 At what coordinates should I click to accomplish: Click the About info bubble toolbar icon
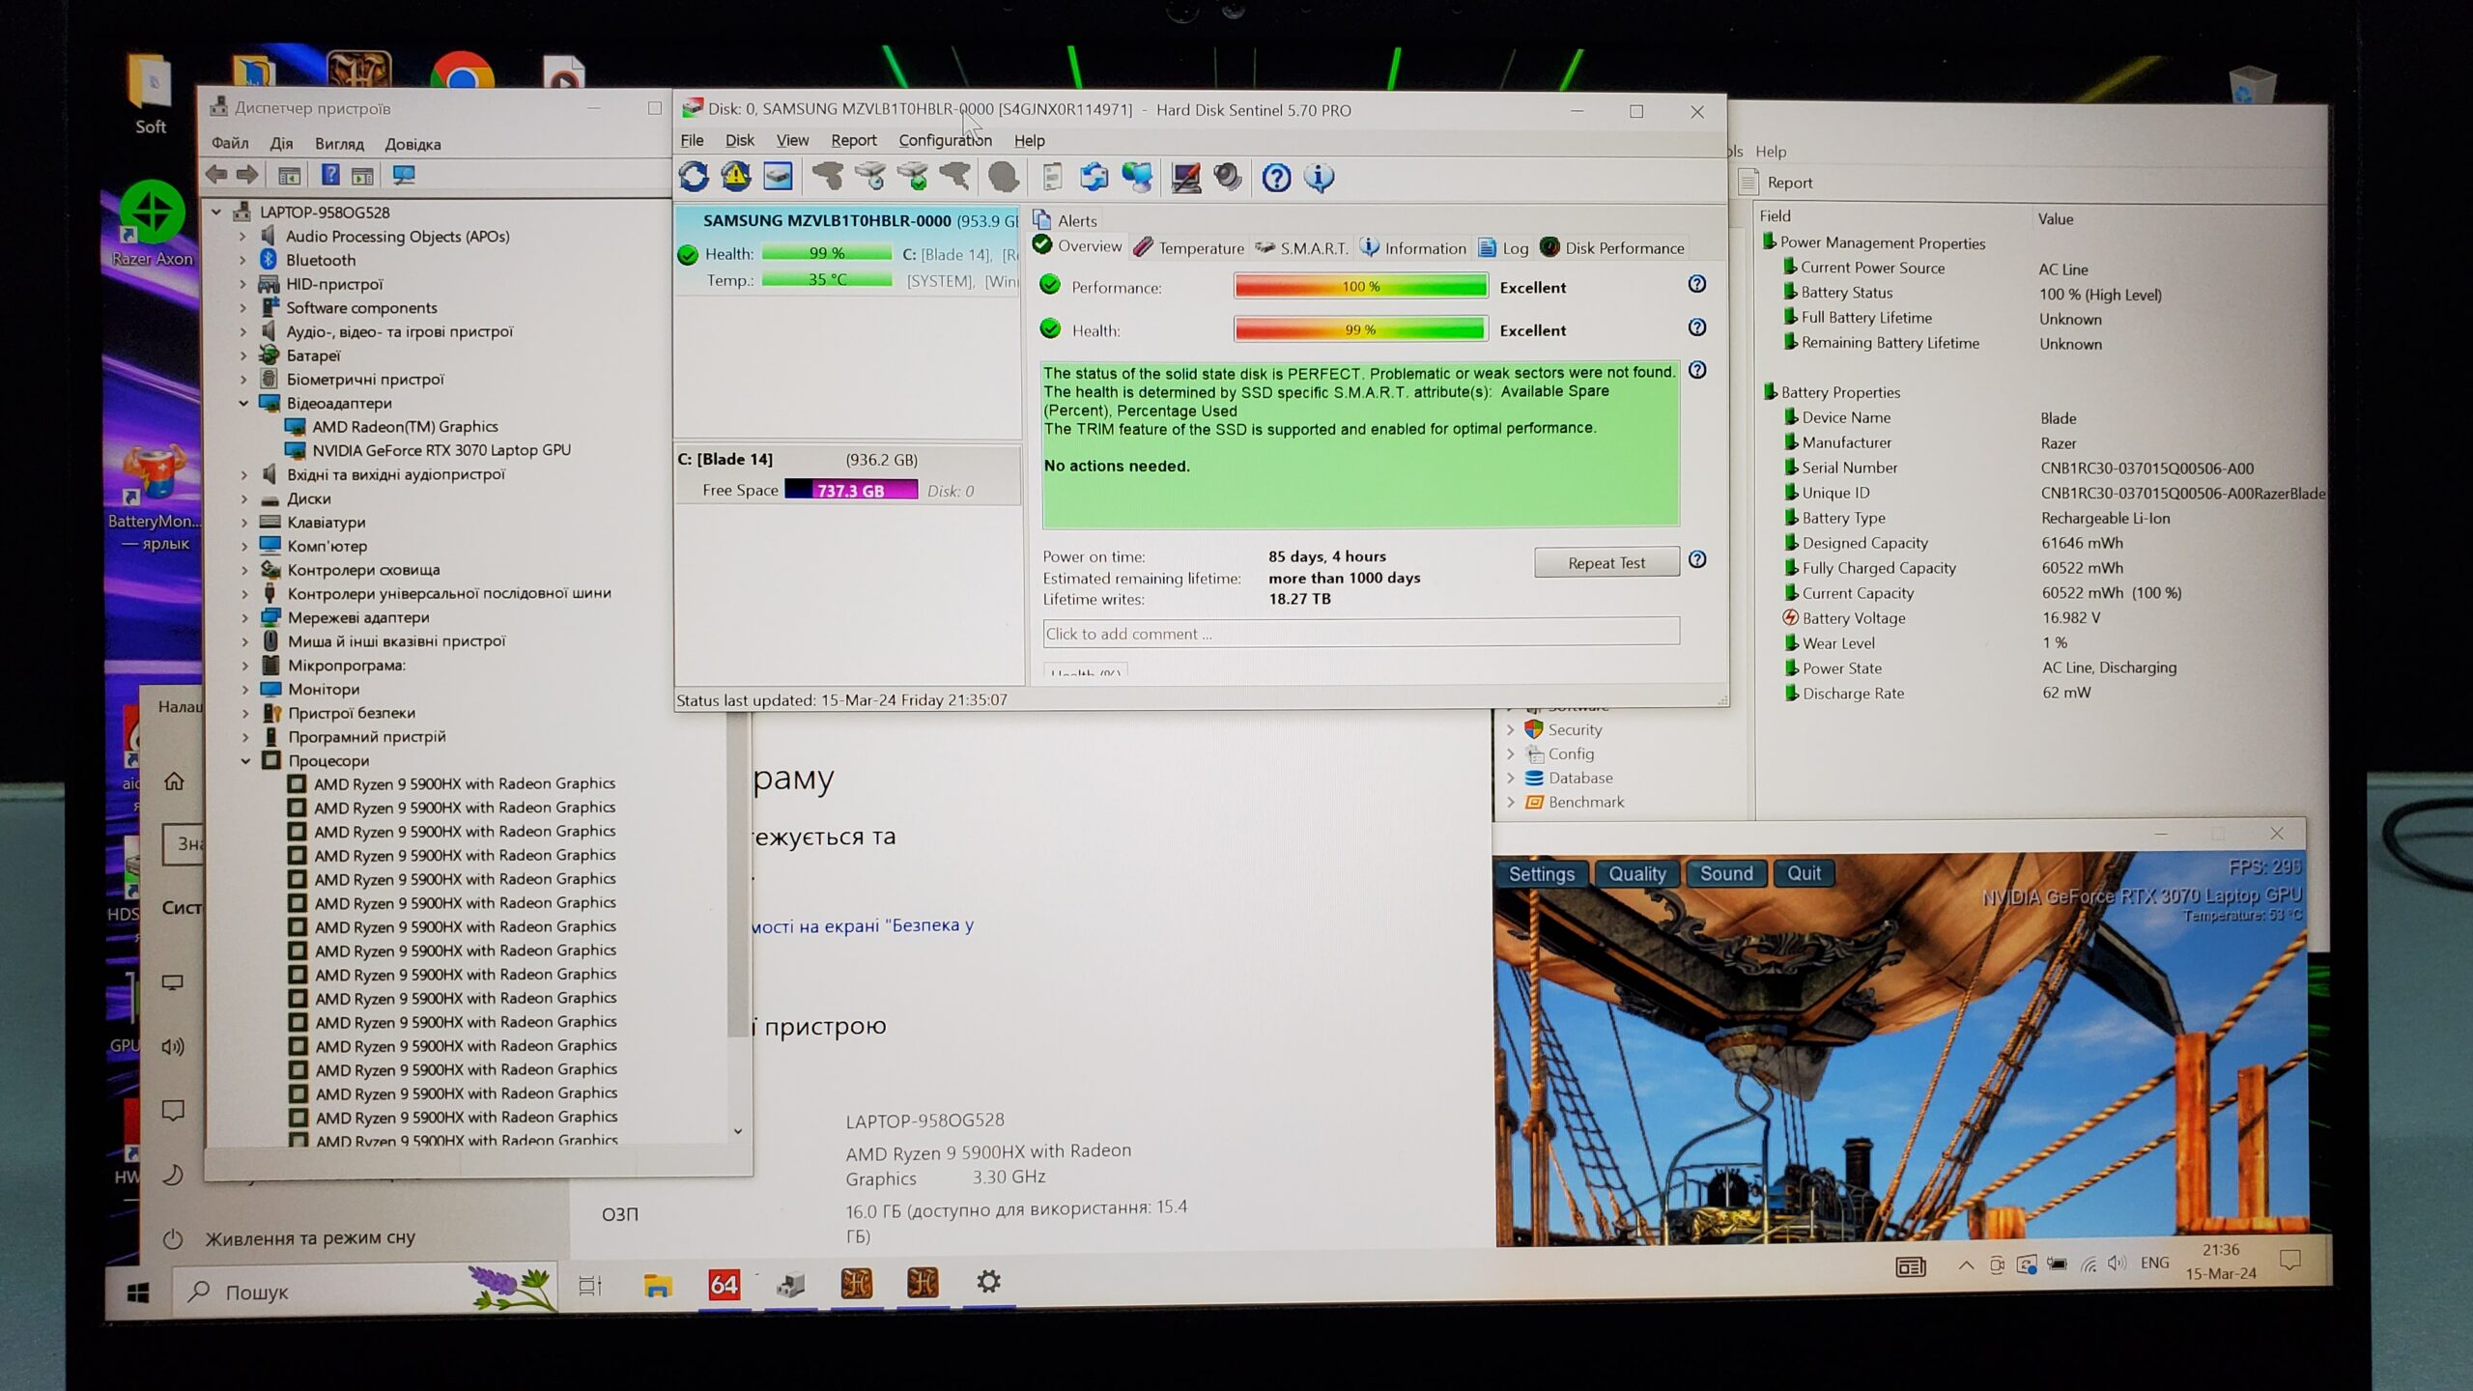(x=1319, y=178)
